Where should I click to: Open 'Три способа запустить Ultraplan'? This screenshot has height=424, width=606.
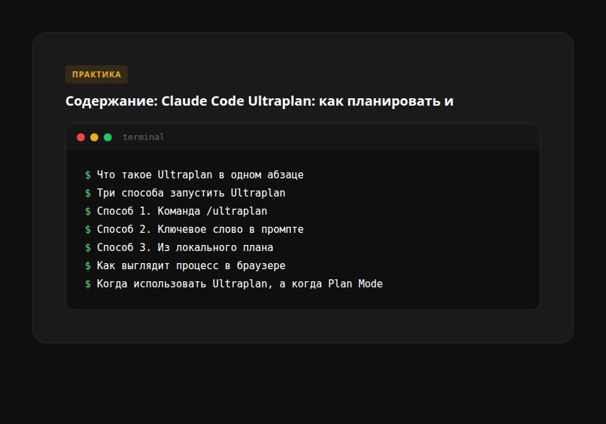pos(191,192)
